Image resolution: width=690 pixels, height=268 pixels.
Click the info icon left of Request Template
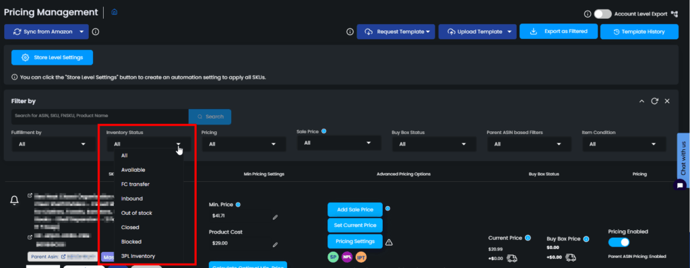(350, 32)
